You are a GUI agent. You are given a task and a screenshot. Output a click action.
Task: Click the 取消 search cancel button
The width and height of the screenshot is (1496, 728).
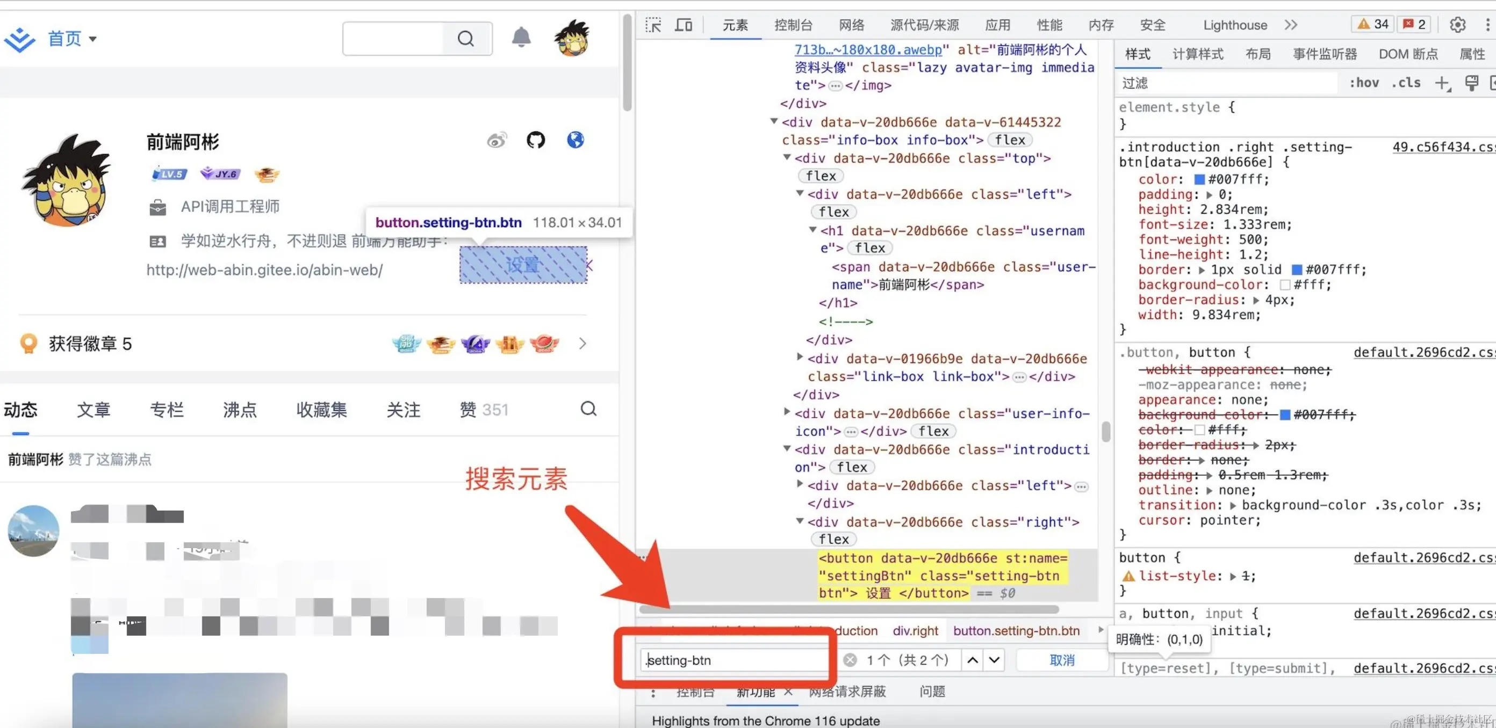click(x=1062, y=660)
